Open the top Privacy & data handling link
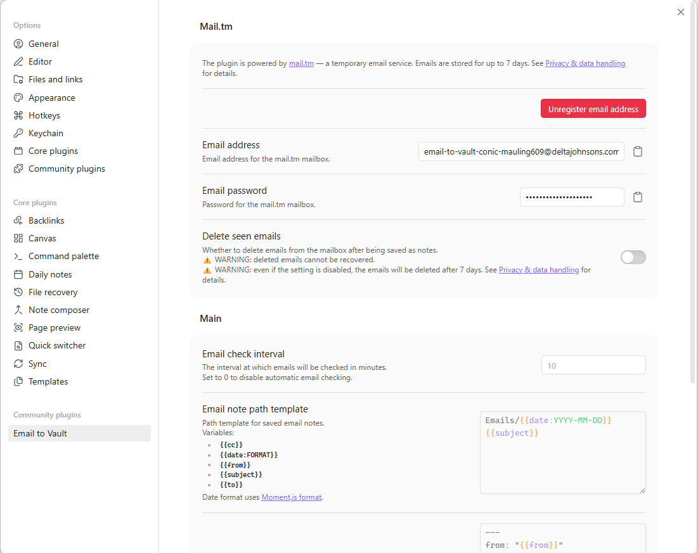The image size is (698, 553). (585, 63)
